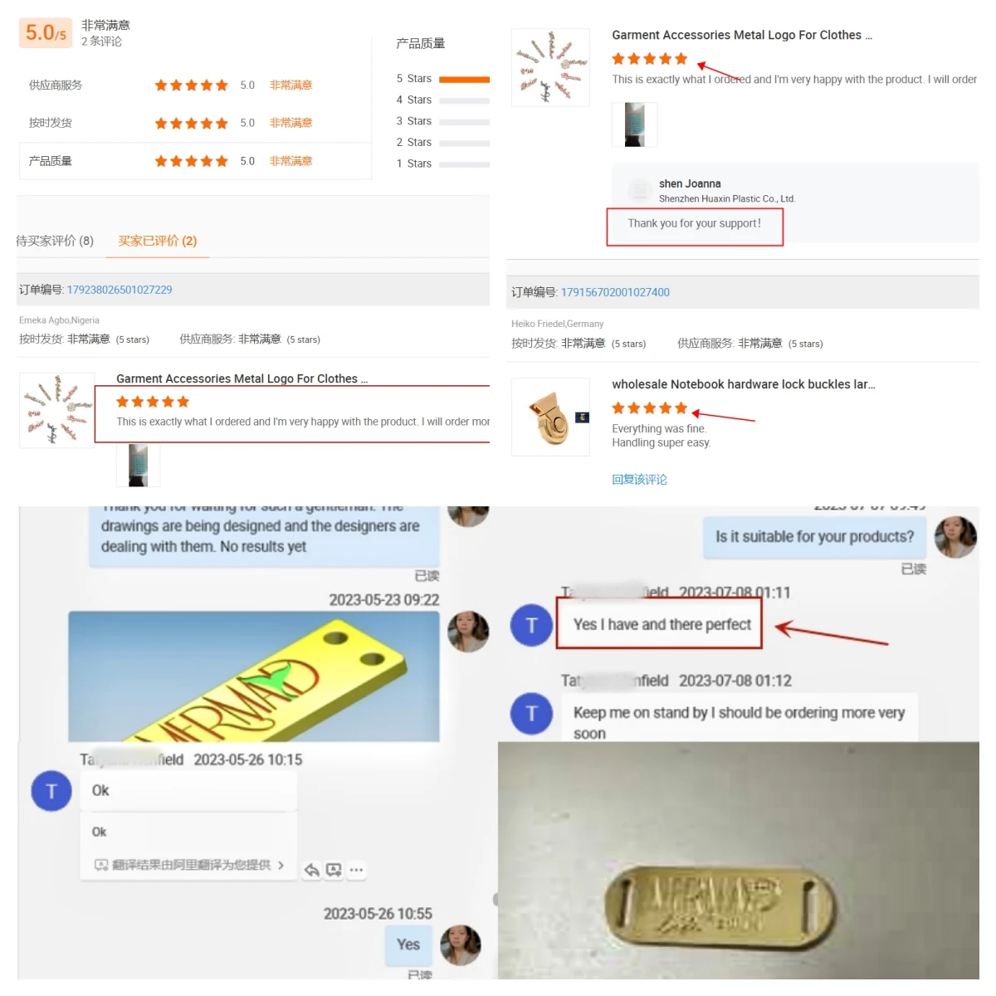This screenshot has width=996, height=996.
Task: Click the blue T avatar beside Ok message
Action: click(51, 791)
